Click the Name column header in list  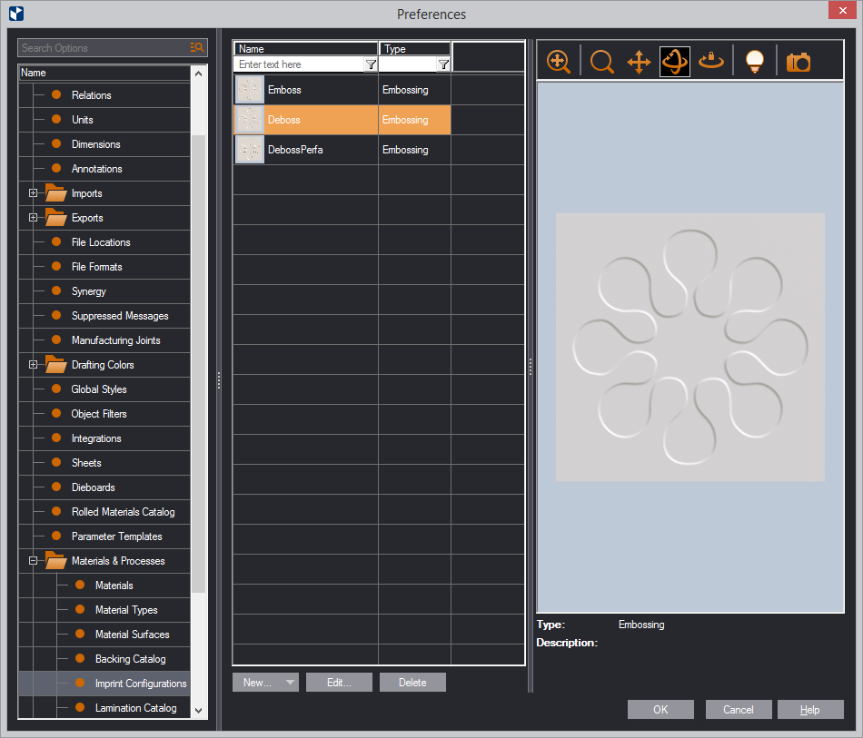click(x=305, y=49)
